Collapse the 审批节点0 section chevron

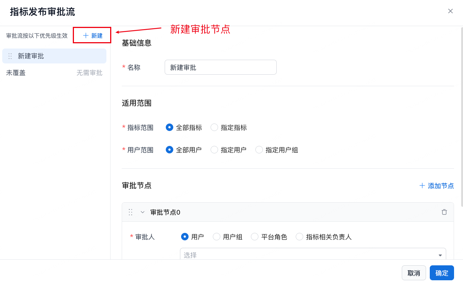142,212
